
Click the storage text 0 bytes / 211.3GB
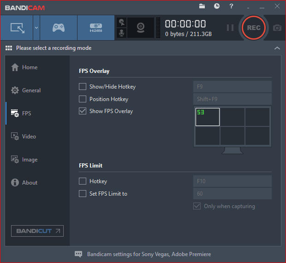(x=188, y=34)
